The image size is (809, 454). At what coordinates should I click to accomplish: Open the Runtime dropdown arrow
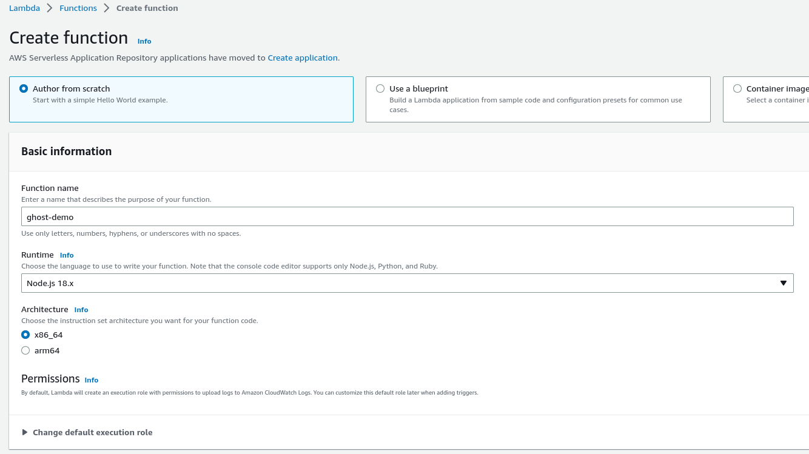(783, 283)
